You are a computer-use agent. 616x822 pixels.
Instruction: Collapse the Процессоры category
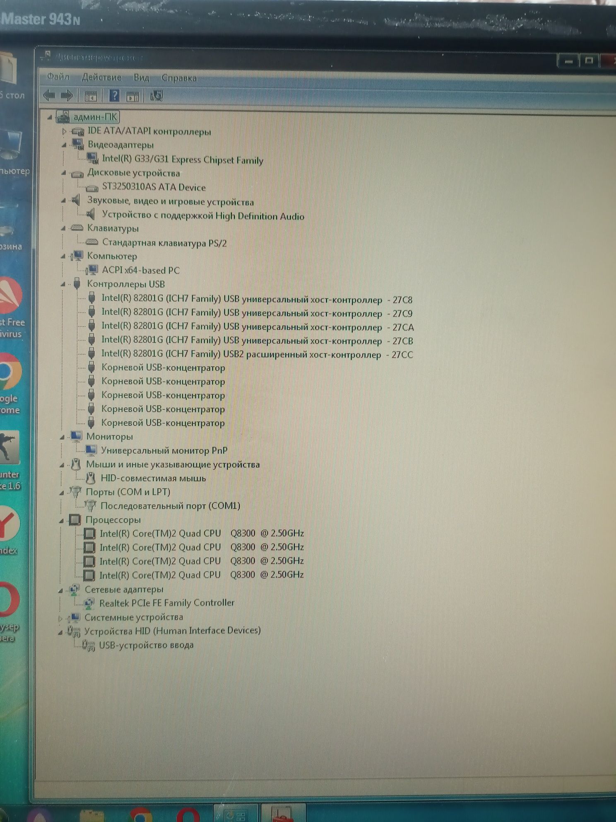62,520
